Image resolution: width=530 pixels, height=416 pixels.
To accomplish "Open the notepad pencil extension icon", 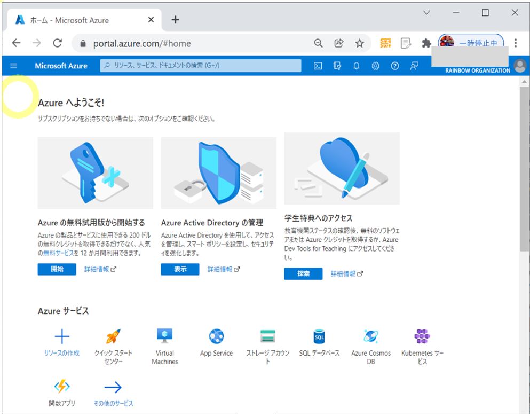I will pyautogui.click(x=406, y=43).
